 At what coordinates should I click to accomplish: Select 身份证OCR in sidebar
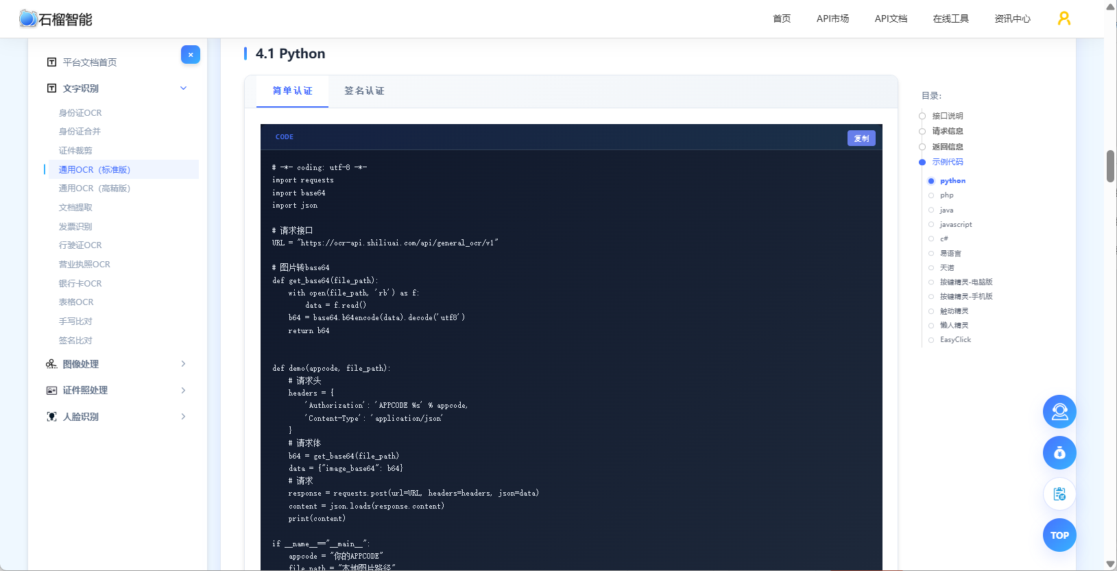[x=80, y=113]
